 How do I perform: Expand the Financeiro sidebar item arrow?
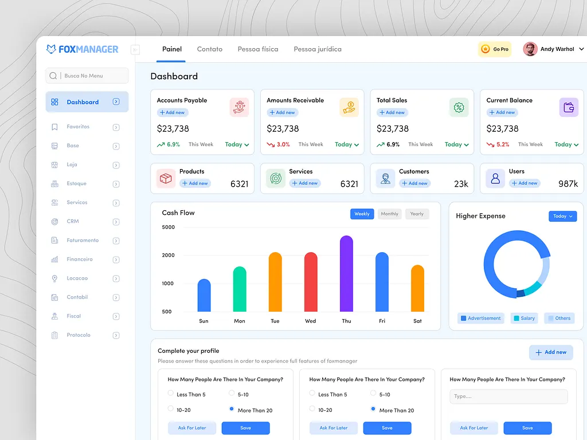116,260
